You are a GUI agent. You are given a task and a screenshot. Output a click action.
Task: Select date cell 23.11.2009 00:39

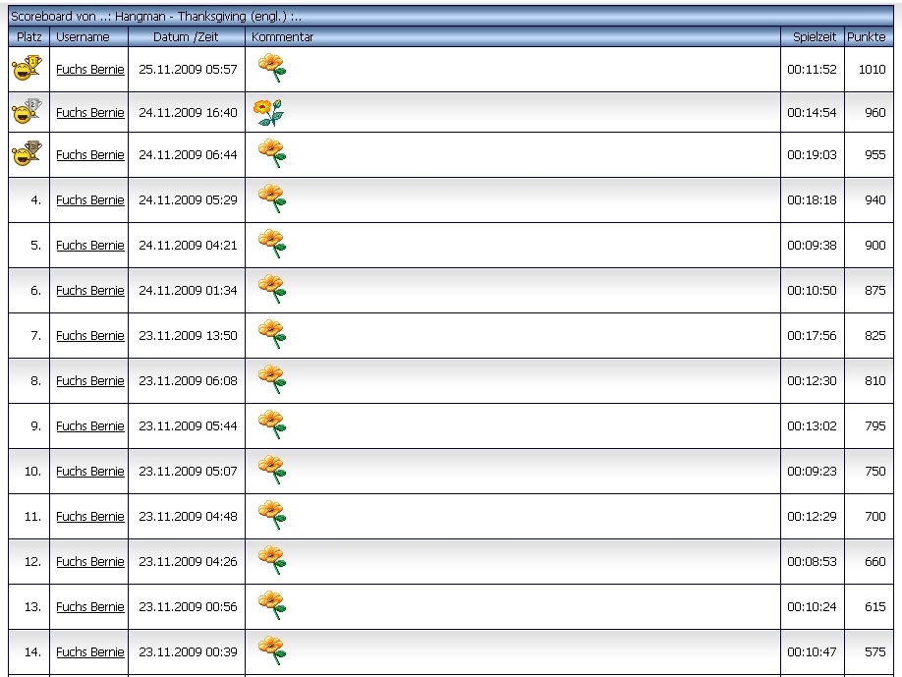pos(188,651)
